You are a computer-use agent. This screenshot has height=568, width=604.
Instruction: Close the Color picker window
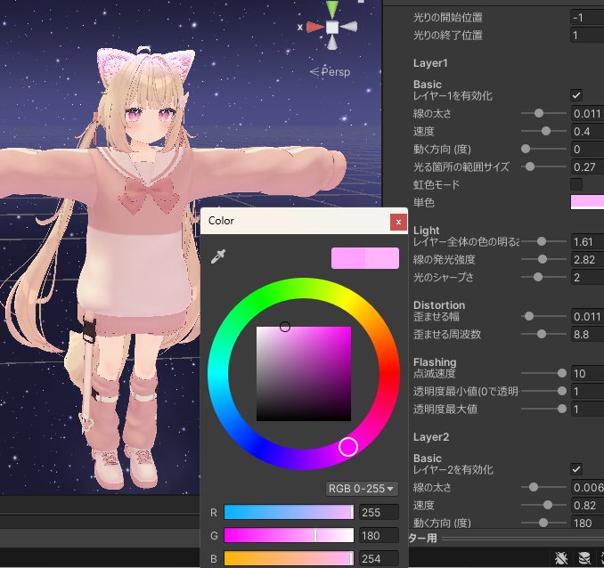click(398, 222)
